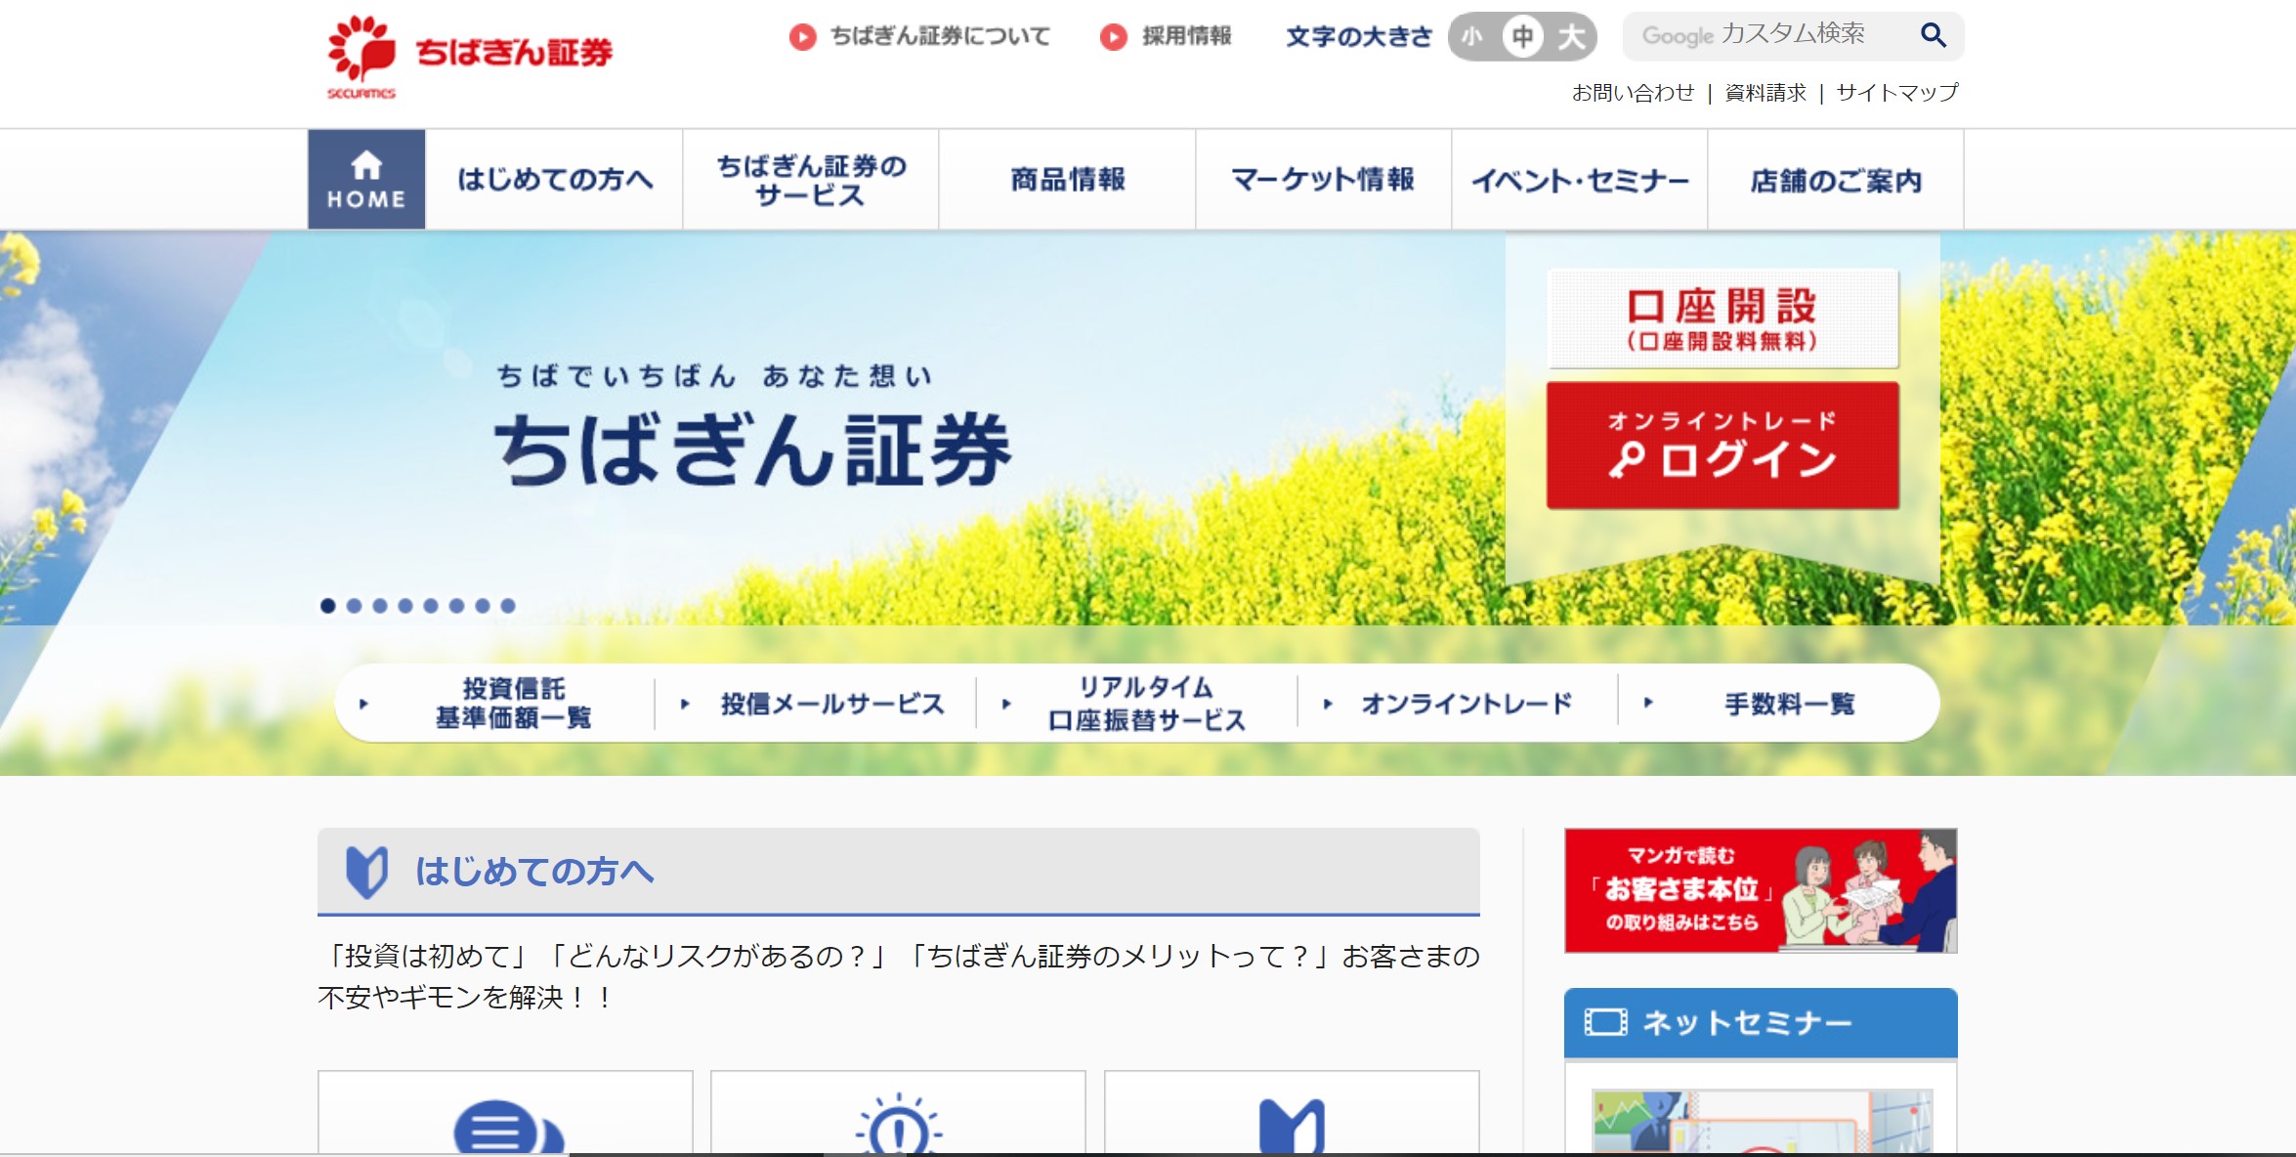Open the ネットセミナー thumbnail image
This screenshot has height=1157, width=2296.
1762,1122
